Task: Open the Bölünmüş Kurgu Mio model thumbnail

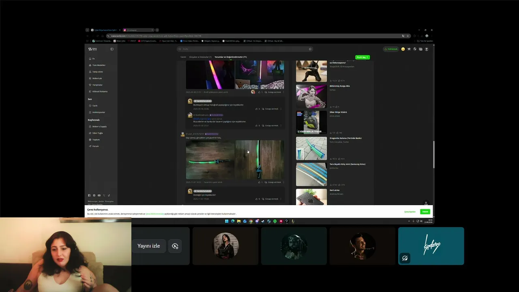Action: (x=311, y=97)
